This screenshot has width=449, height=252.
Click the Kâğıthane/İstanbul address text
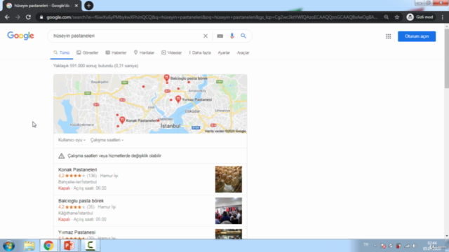76,213
